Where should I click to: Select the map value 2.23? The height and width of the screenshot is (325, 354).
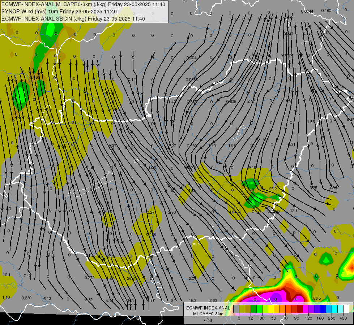[213, 300]
